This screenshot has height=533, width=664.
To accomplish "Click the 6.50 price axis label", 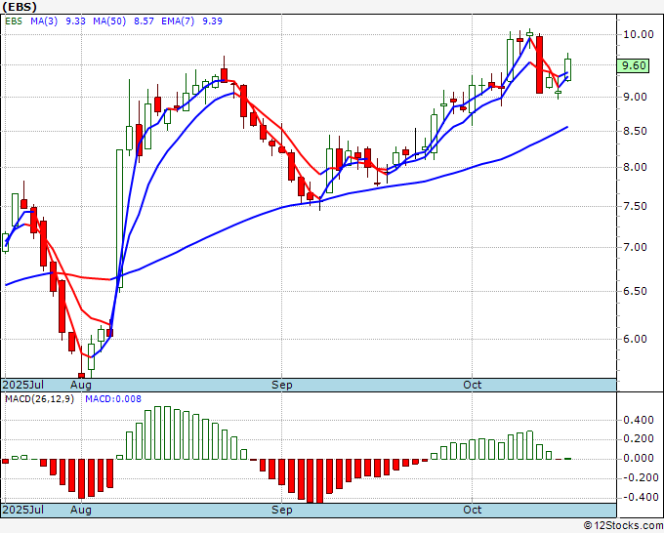I will (636, 291).
